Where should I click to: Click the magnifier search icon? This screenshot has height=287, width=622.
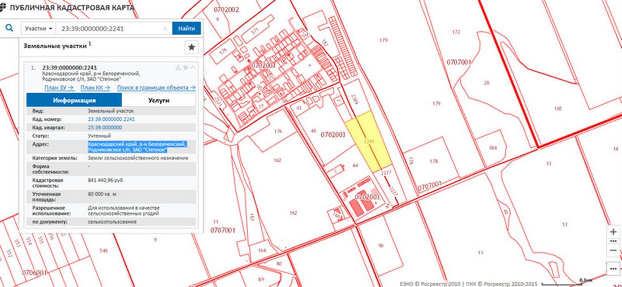10,28
